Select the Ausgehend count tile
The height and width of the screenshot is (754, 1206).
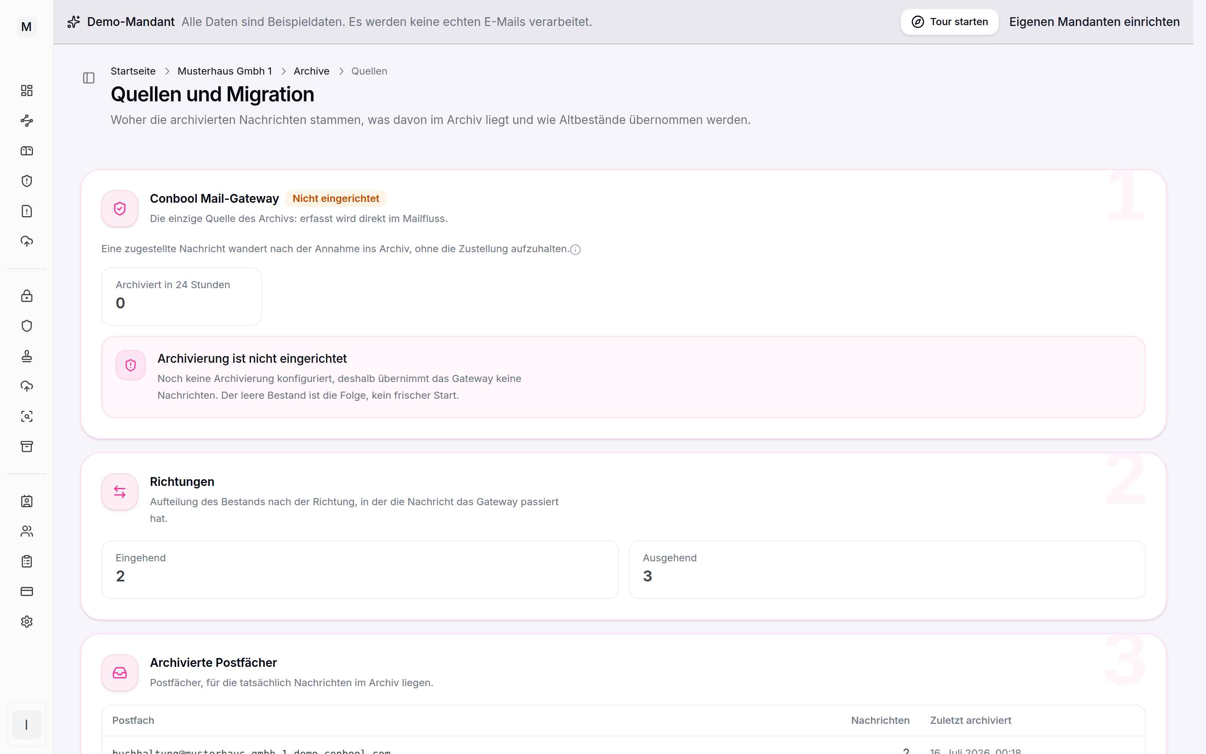tap(887, 570)
